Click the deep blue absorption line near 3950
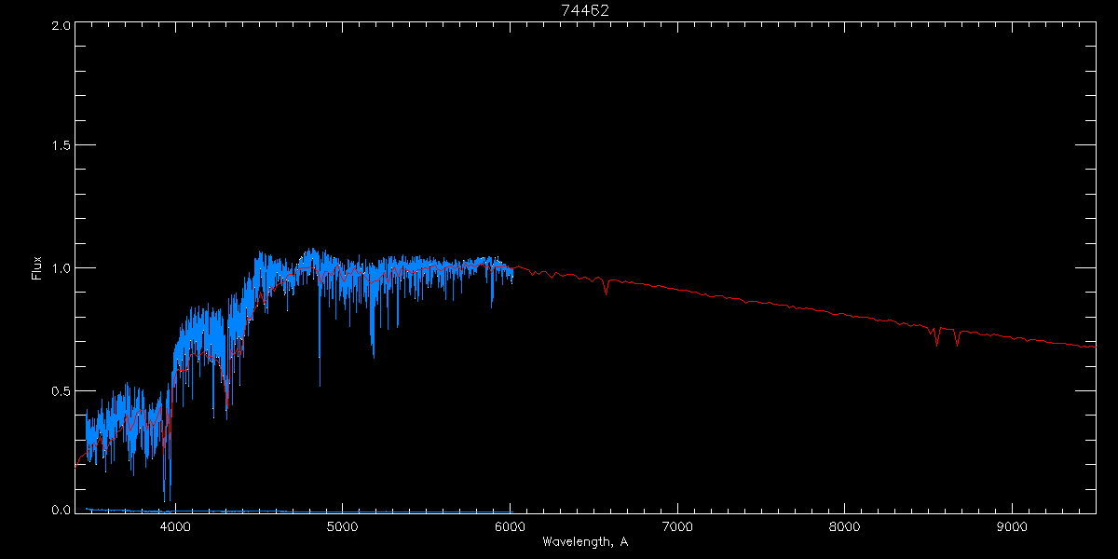Viewport: 1118px width, 559px height. (x=167, y=466)
